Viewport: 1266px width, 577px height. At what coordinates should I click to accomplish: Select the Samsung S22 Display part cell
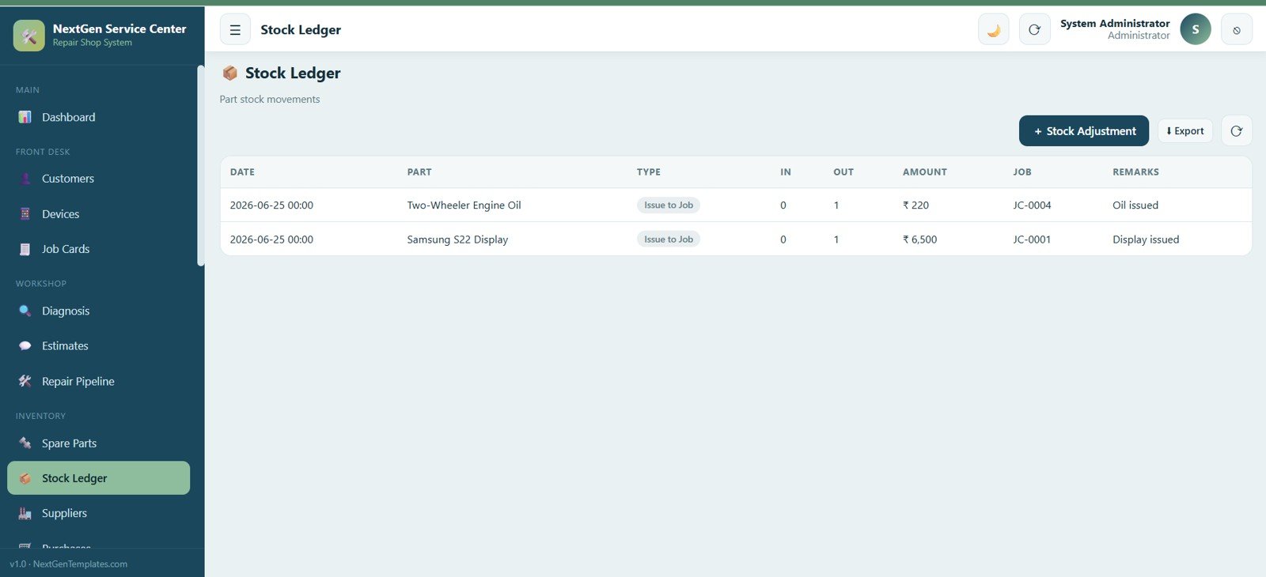[x=457, y=239]
